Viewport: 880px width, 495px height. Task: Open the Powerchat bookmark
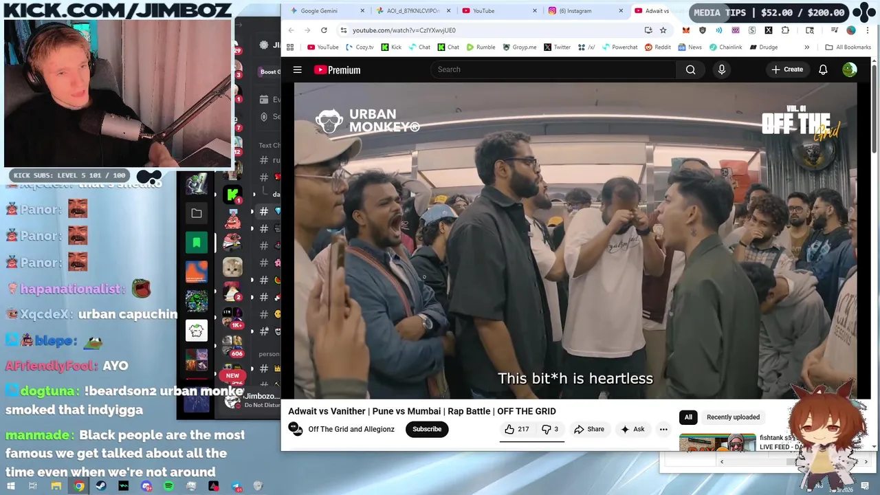click(x=619, y=47)
